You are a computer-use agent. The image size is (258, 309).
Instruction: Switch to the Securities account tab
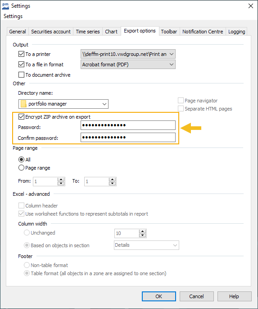pos(51,32)
